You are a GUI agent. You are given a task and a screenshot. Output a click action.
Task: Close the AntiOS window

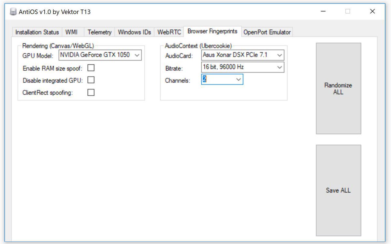point(372,11)
